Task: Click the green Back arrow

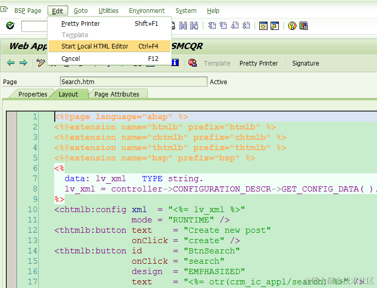Action: click(10, 63)
